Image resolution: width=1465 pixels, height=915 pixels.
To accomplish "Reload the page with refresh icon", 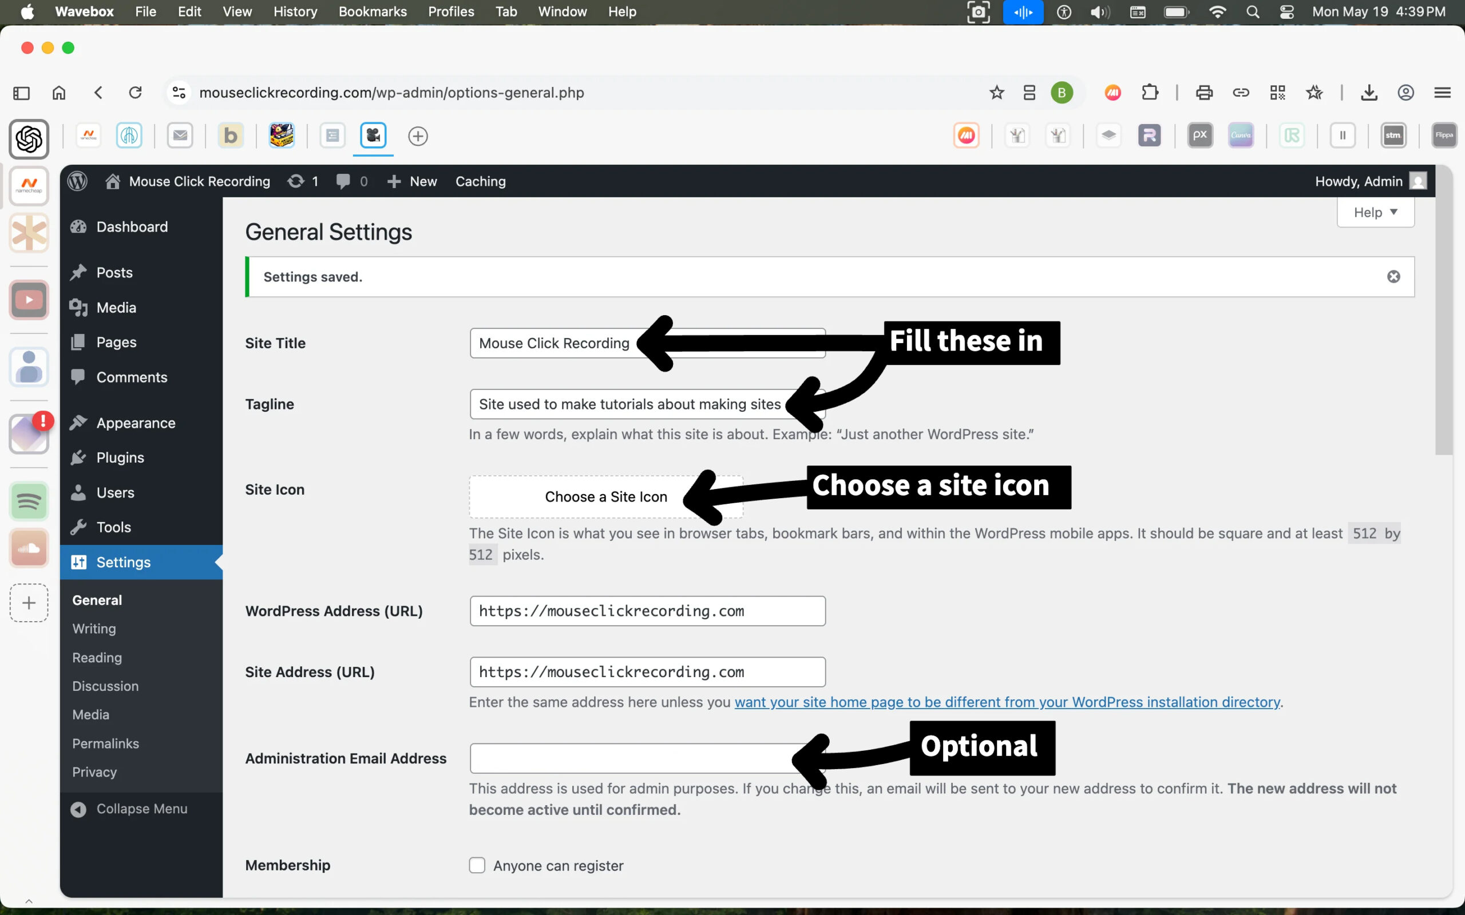I will (136, 93).
